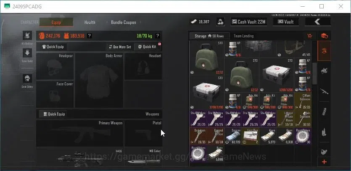Viewport: 351px width, 171px height.
Task: Select the Koen cash stack of 5,373
Action: (268, 136)
